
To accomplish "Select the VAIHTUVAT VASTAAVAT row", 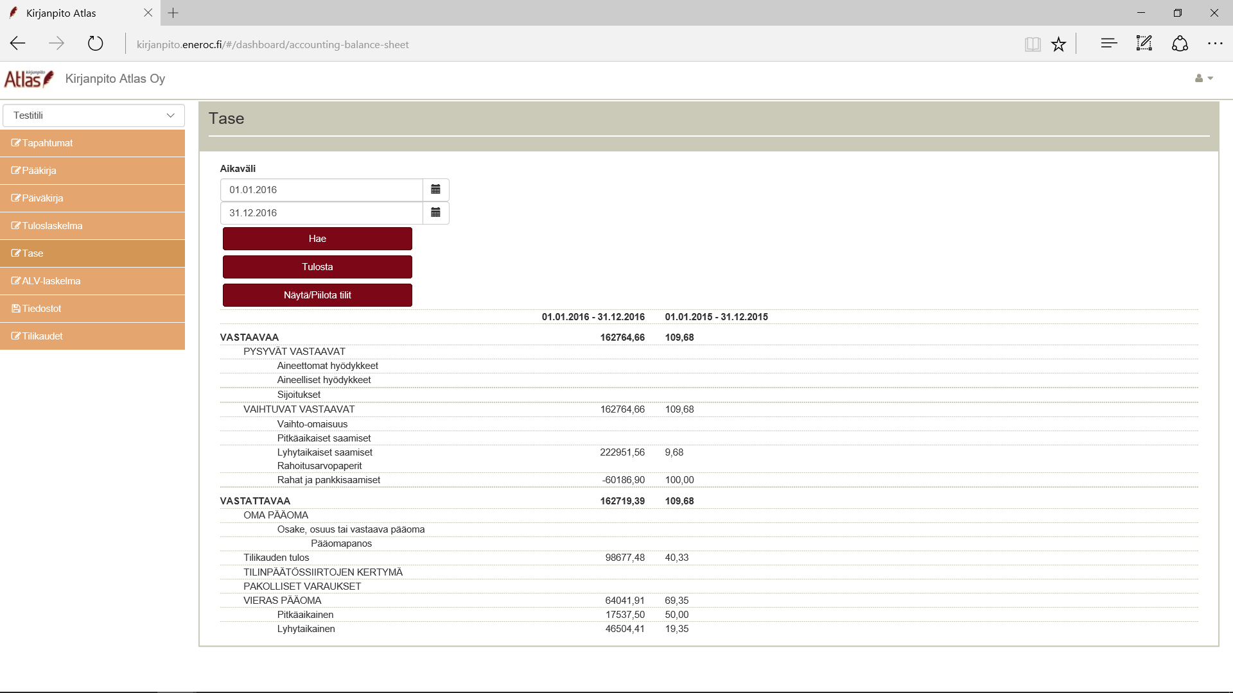I will 709,409.
